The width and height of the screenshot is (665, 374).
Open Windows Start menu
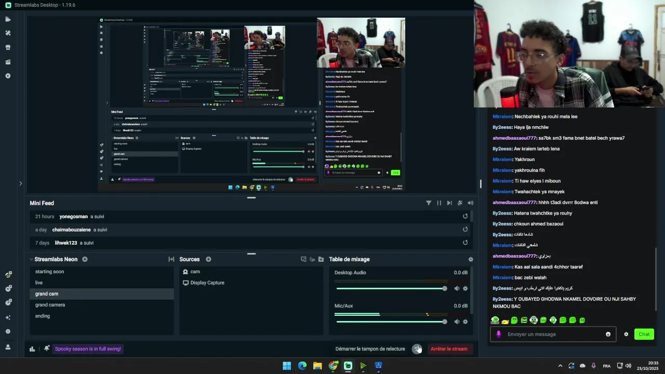(x=287, y=366)
